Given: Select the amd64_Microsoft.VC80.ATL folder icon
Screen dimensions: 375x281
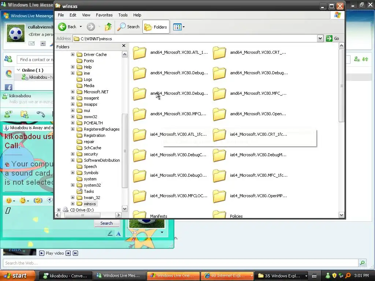Looking at the screenshot, I should click(140, 53).
